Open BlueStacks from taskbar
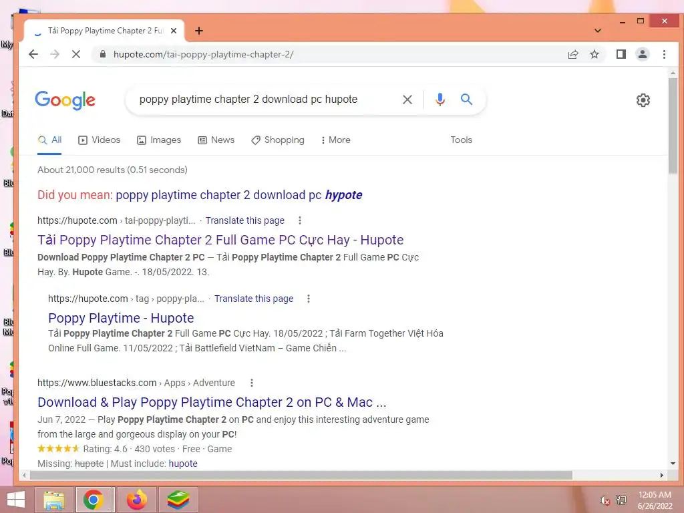This screenshot has height=513, width=684. 178,500
